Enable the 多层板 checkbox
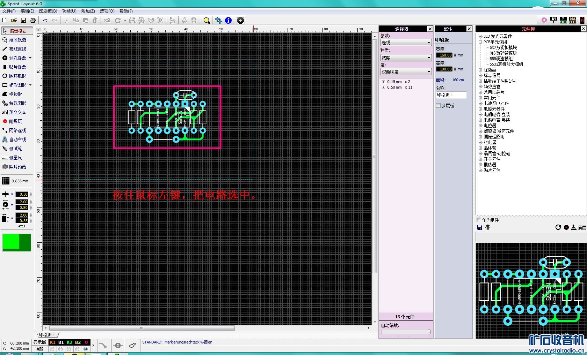The image size is (587, 355). tap(439, 106)
